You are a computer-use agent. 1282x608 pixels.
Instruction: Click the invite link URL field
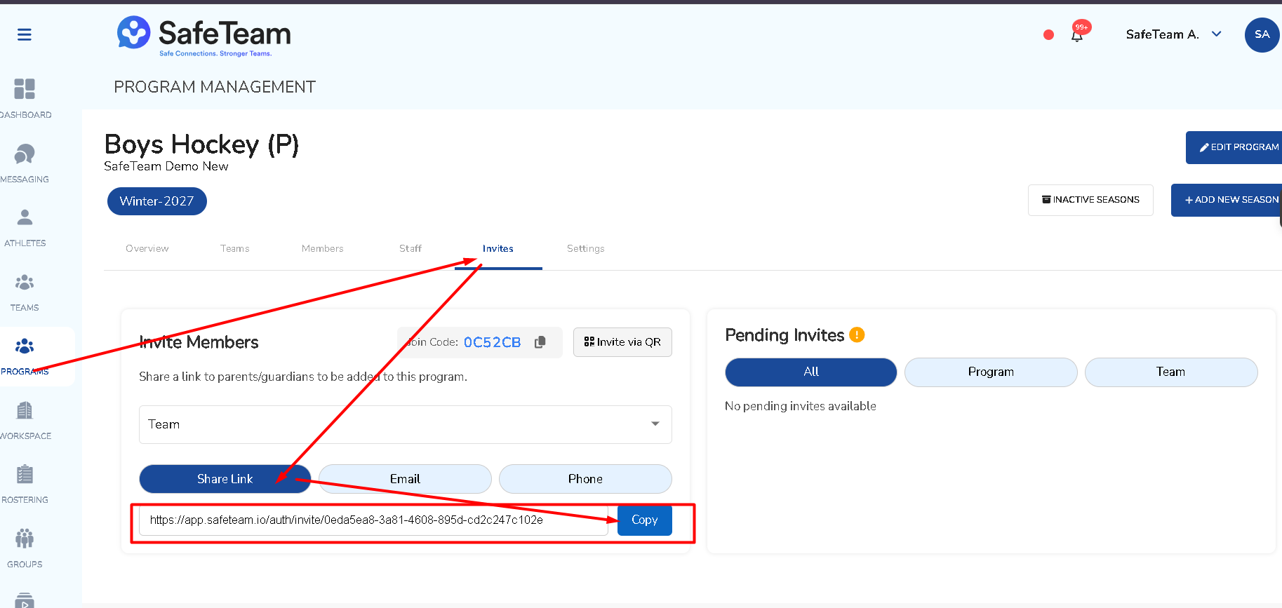374,520
